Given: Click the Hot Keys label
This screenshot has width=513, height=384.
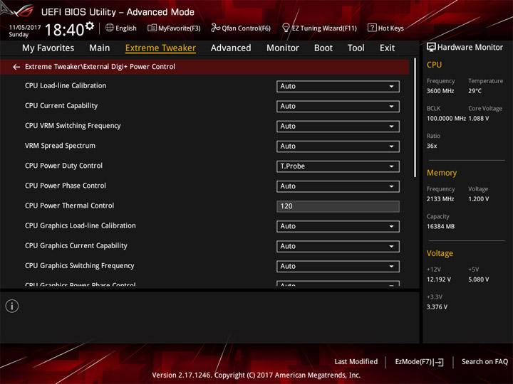Looking at the screenshot, I should click(x=390, y=28).
